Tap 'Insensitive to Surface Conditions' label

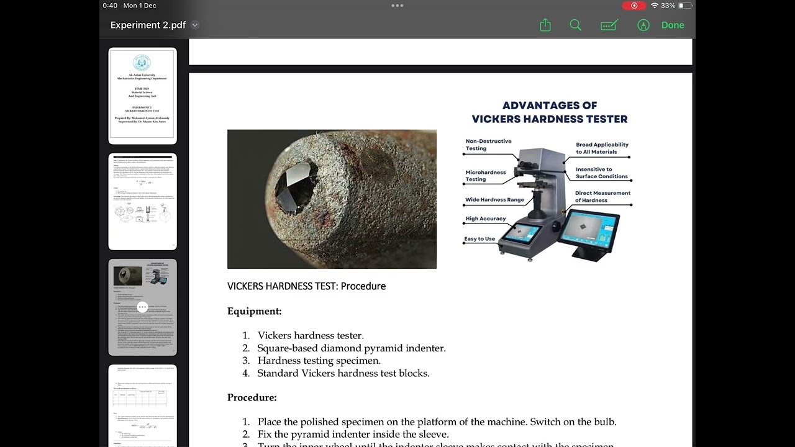click(602, 173)
